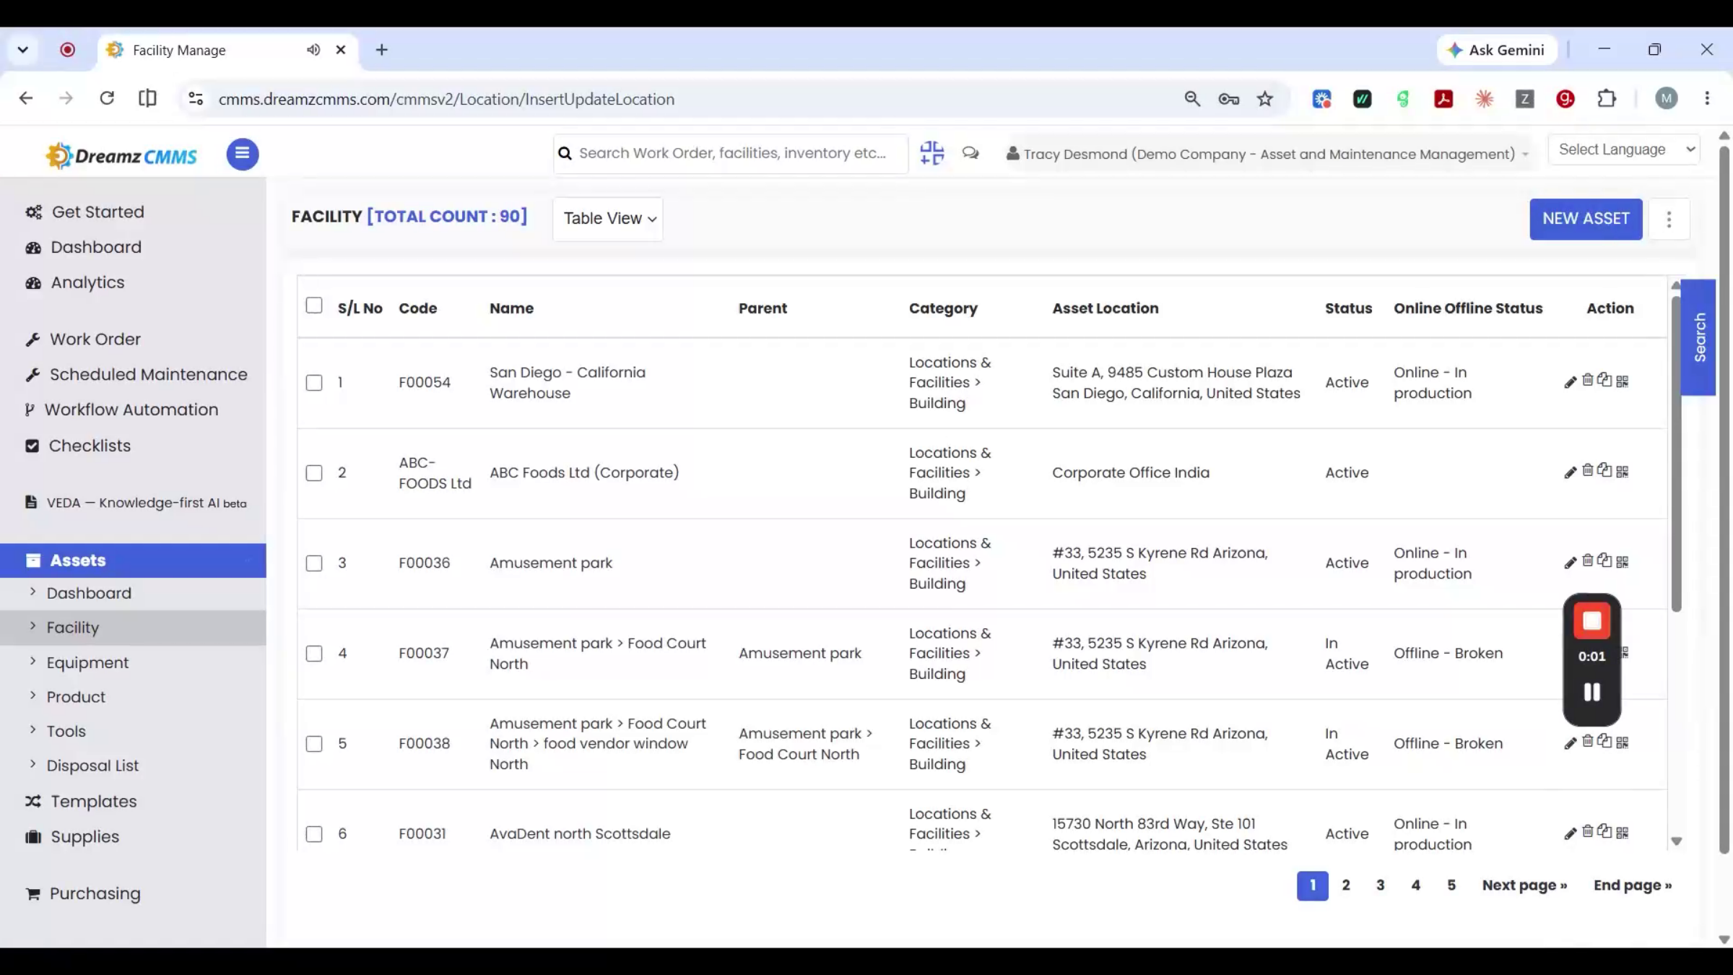1733x975 pixels.
Task: Tick the checkbox for row F00038
Action: click(314, 744)
